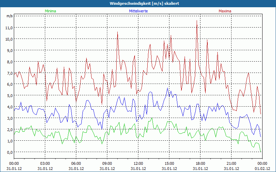Click the 11,0 y-axis value
Screen dimensions: 276x172
coord(10,28)
